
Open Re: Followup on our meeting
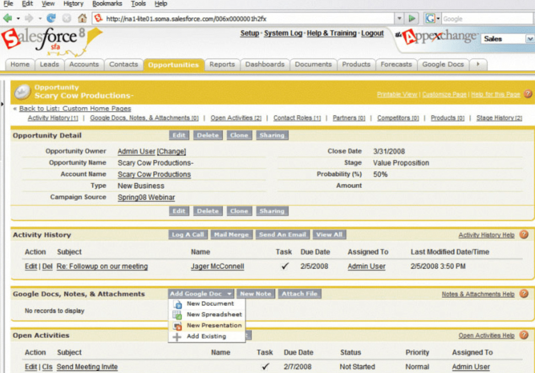[x=102, y=266]
